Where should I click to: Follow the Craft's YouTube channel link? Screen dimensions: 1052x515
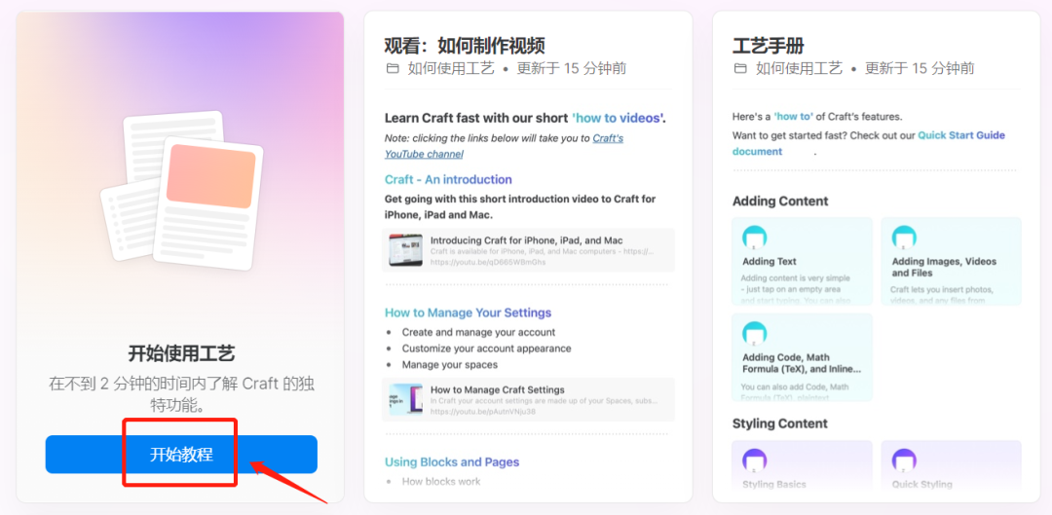(504, 146)
